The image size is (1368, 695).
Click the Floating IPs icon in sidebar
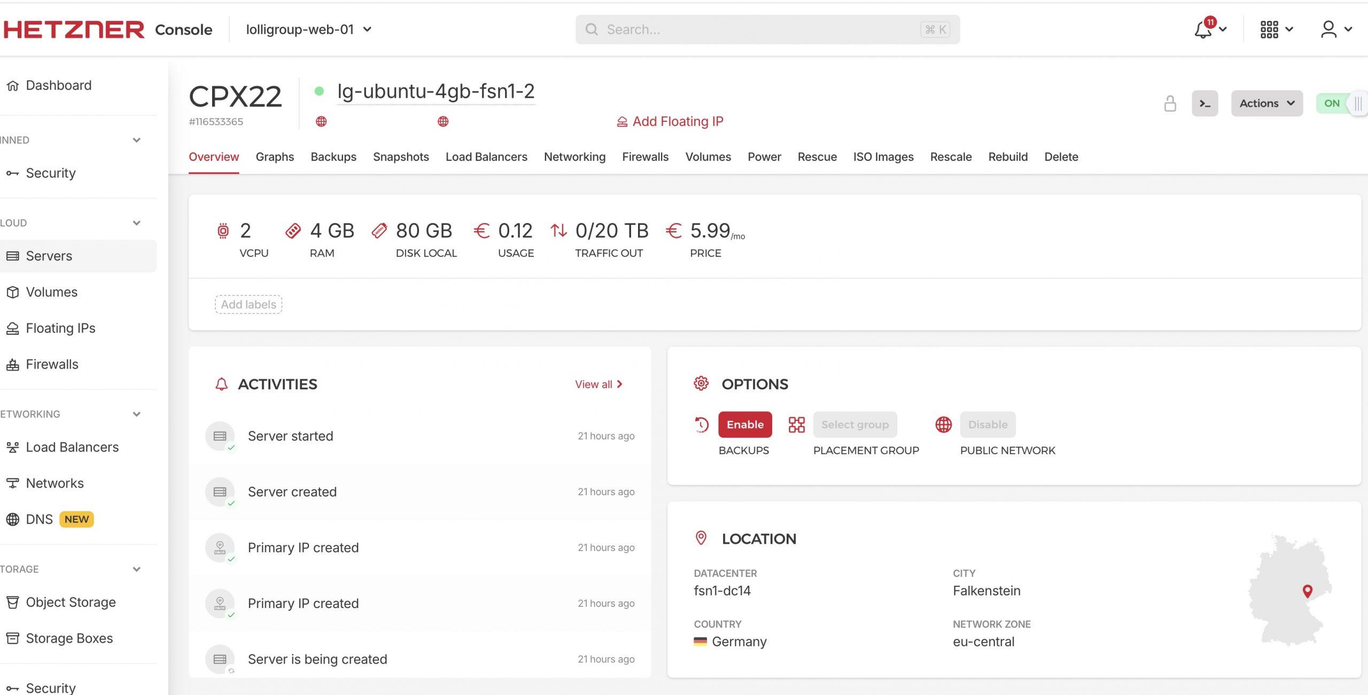pos(13,328)
